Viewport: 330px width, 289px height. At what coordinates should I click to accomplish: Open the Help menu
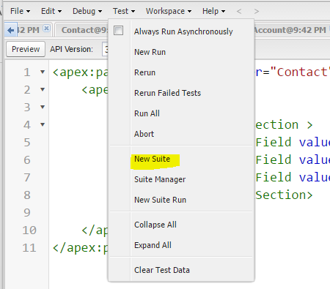213,11
